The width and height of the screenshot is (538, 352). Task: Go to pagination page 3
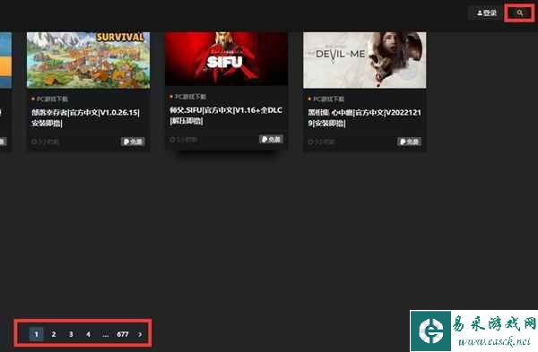pyautogui.click(x=71, y=333)
